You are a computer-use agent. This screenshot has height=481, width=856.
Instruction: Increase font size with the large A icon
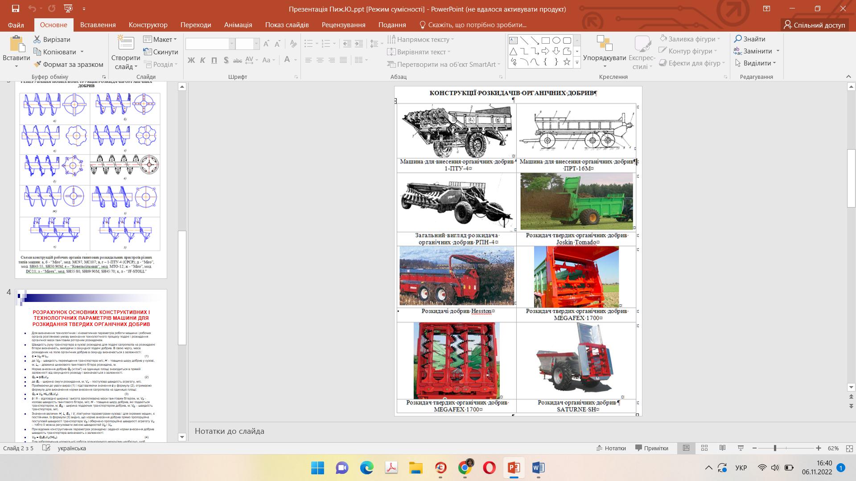click(266, 44)
